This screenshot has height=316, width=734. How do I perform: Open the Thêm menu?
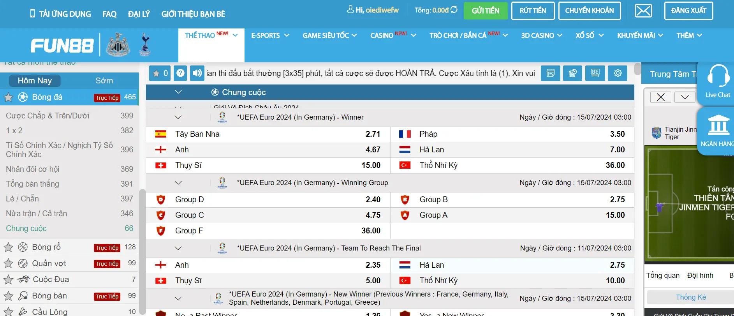(689, 35)
